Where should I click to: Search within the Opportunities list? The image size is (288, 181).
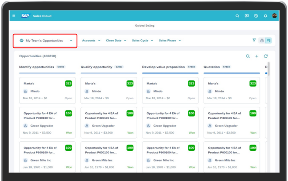[x=248, y=56]
